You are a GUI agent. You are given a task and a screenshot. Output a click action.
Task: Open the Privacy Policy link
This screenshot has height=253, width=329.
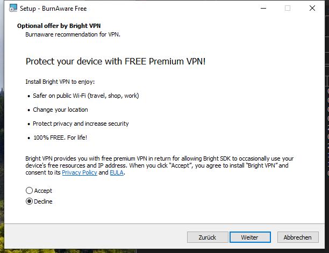pyautogui.click(x=80, y=172)
